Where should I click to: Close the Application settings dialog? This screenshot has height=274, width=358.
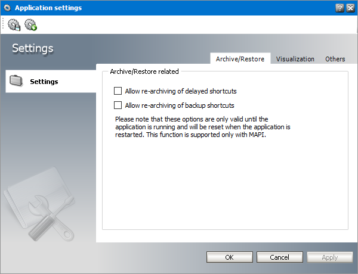click(x=349, y=8)
